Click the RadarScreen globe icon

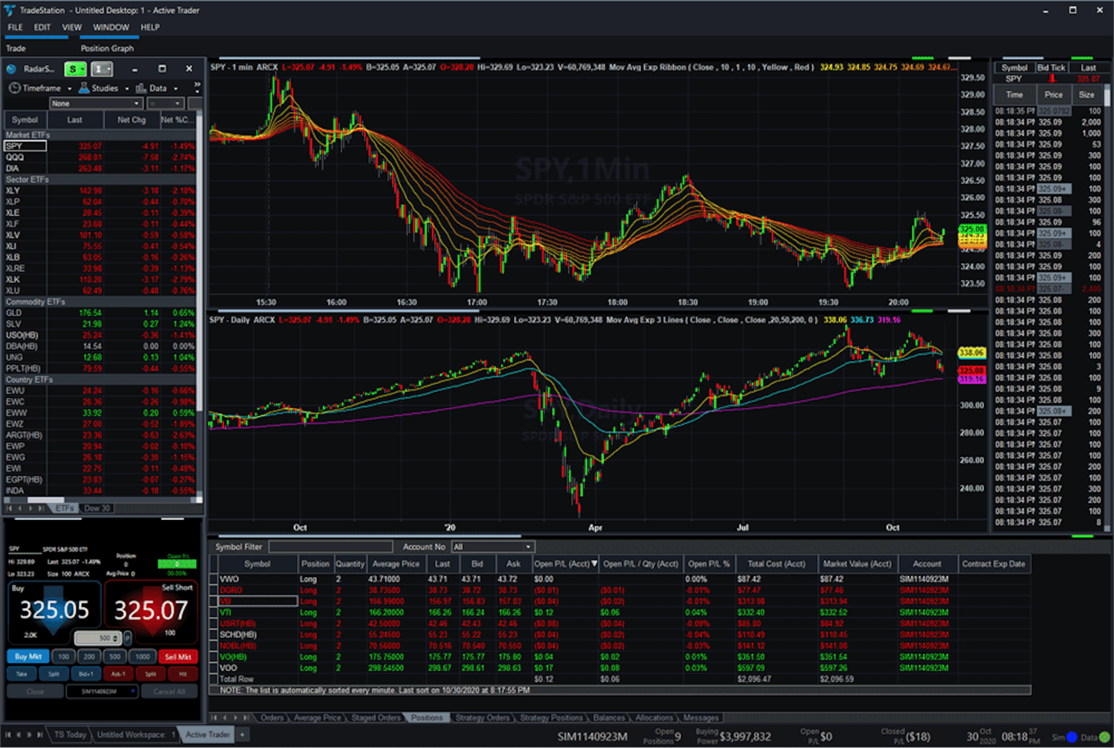click(x=11, y=69)
